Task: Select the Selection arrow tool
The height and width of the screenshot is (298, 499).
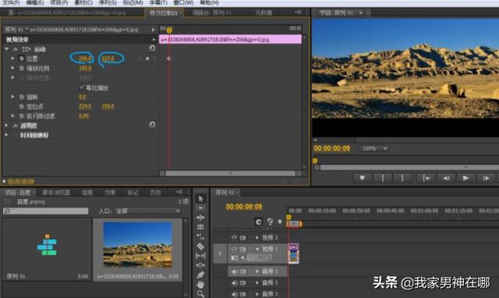Action: (200, 199)
